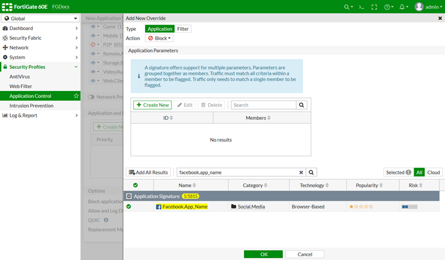The height and width of the screenshot is (260, 445).
Task: Open Web Filter in the sidebar
Action: click(21, 86)
